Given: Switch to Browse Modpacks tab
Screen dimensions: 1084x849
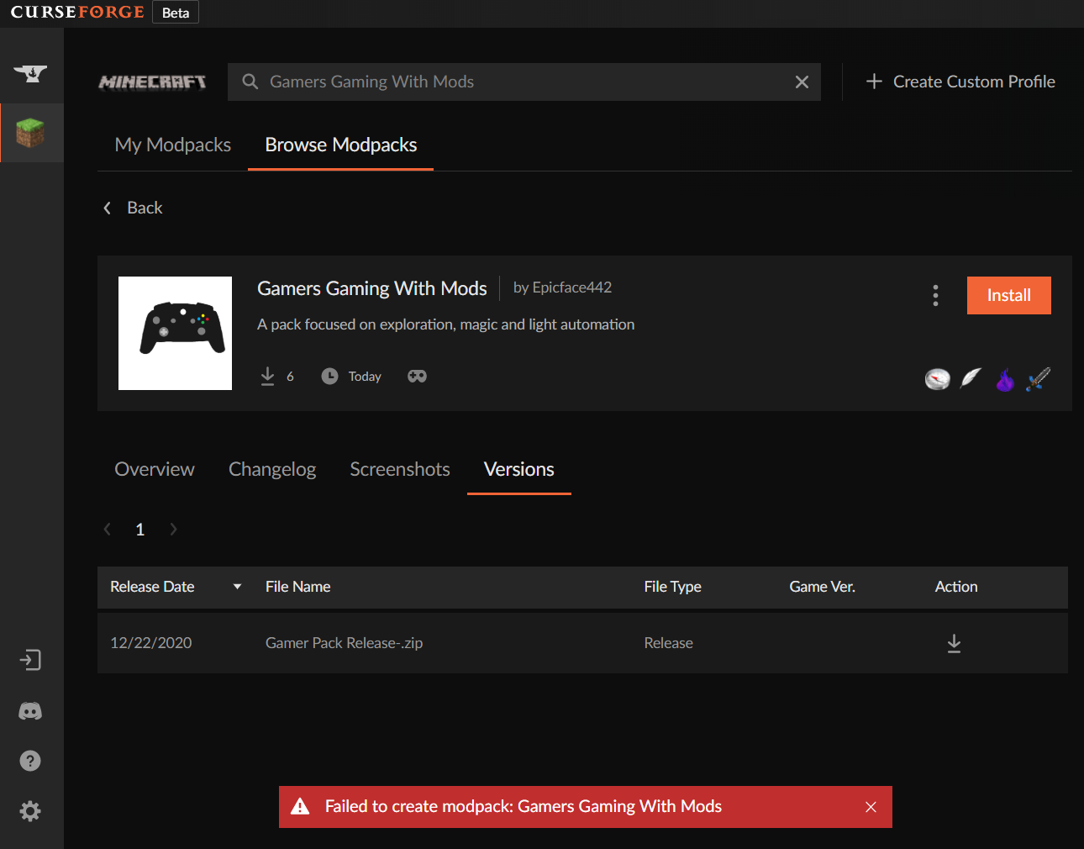Looking at the screenshot, I should click(x=341, y=145).
